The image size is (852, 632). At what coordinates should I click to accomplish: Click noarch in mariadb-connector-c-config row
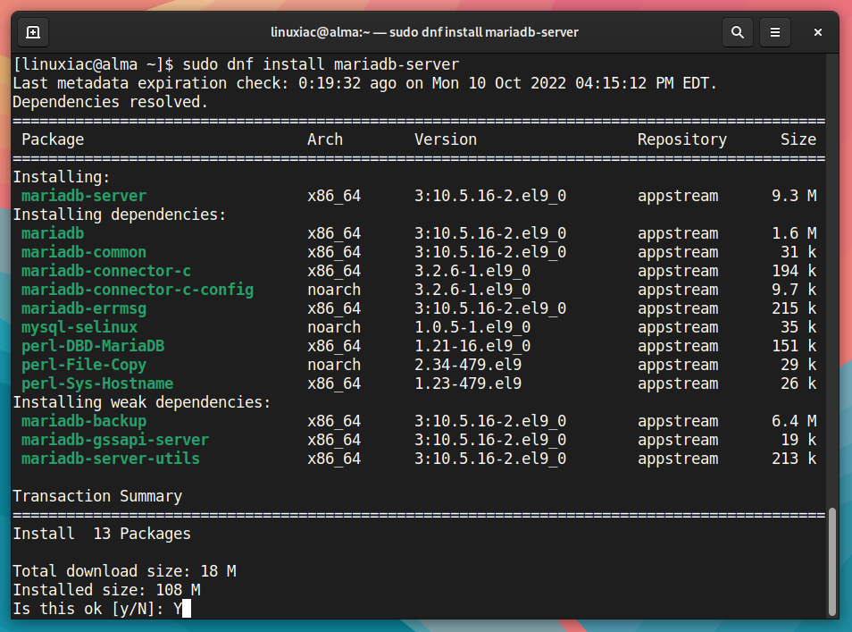tap(334, 290)
